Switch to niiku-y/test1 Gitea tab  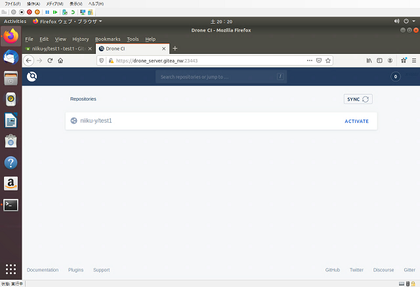(58, 49)
